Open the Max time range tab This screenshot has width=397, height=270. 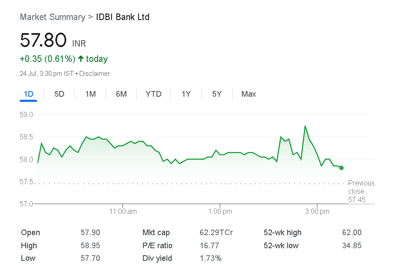pyautogui.click(x=248, y=94)
